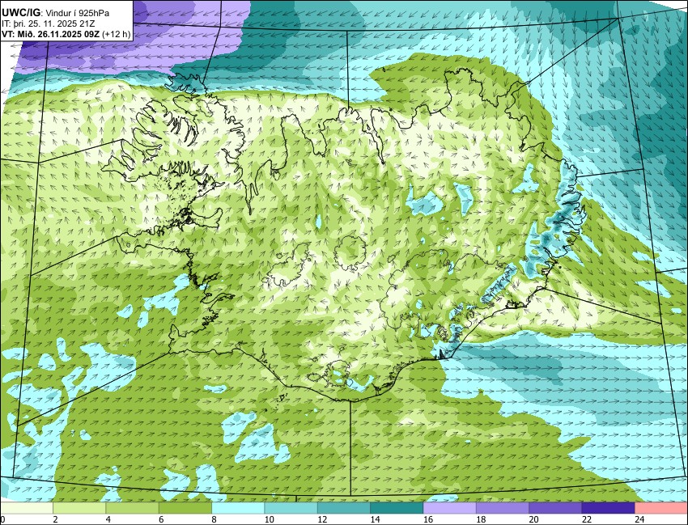
Task: Click the 14–16 dark teal legend swatch
Action: (397, 508)
